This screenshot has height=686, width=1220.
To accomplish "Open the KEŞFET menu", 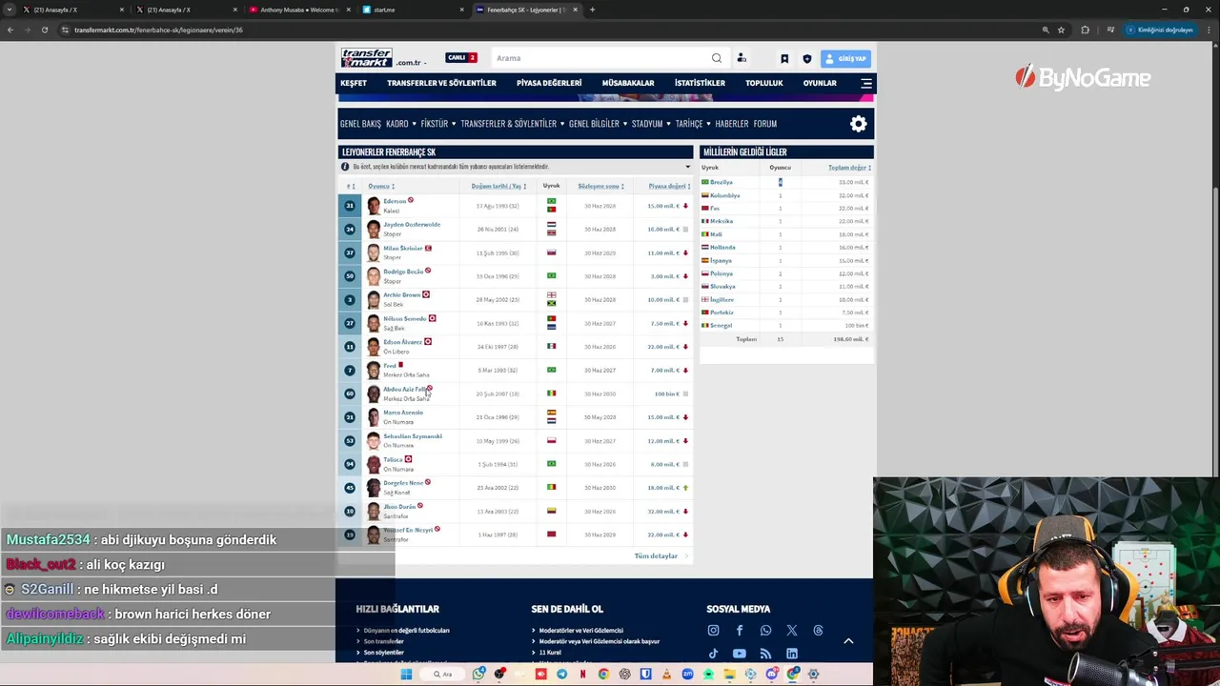I will (354, 83).
